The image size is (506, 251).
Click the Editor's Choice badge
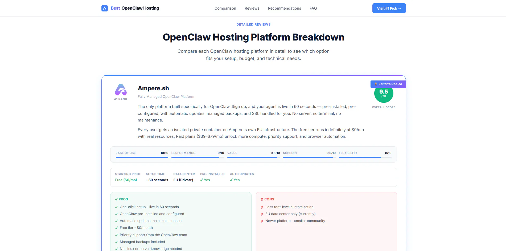388,84
